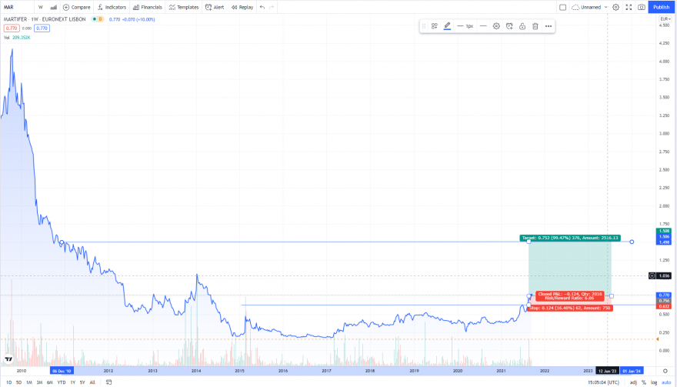Open time axis settings gear icon
Screen dimensions: 677x387
click(x=665, y=371)
